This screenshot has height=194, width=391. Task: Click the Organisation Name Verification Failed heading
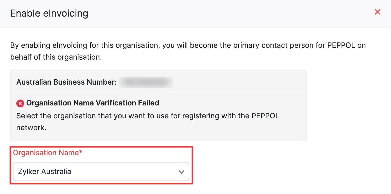tap(92, 103)
